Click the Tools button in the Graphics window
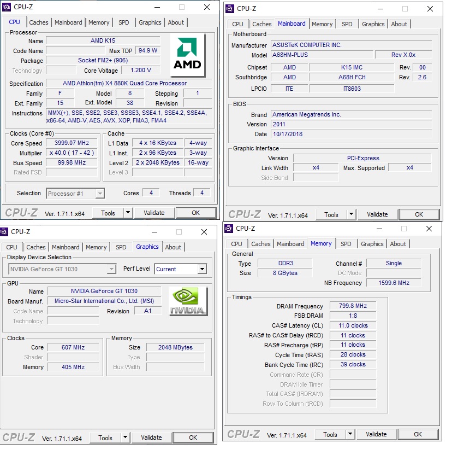Image resolution: width=464 pixels, height=455 pixels. (105, 437)
